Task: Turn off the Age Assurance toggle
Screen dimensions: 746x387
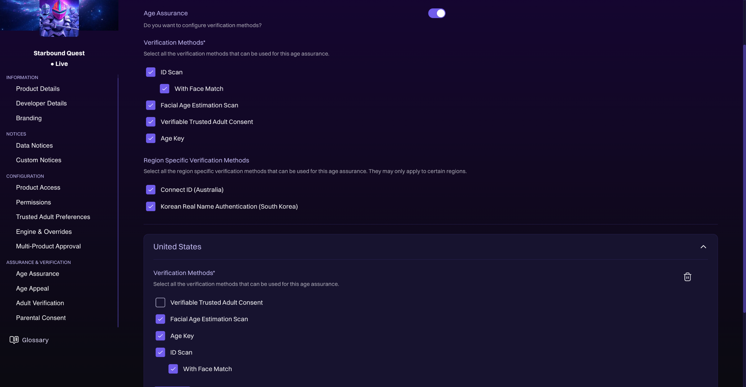Action: (437, 13)
